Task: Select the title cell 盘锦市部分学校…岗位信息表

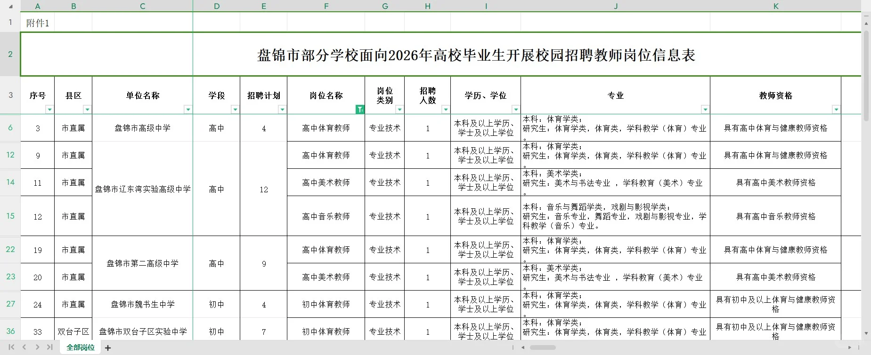Action: click(x=476, y=55)
